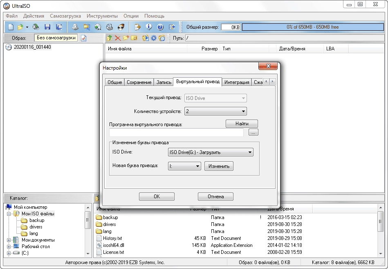This screenshot has height=269, width=388.
Task: Switch to the Общие tab
Action: tap(114, 82)
